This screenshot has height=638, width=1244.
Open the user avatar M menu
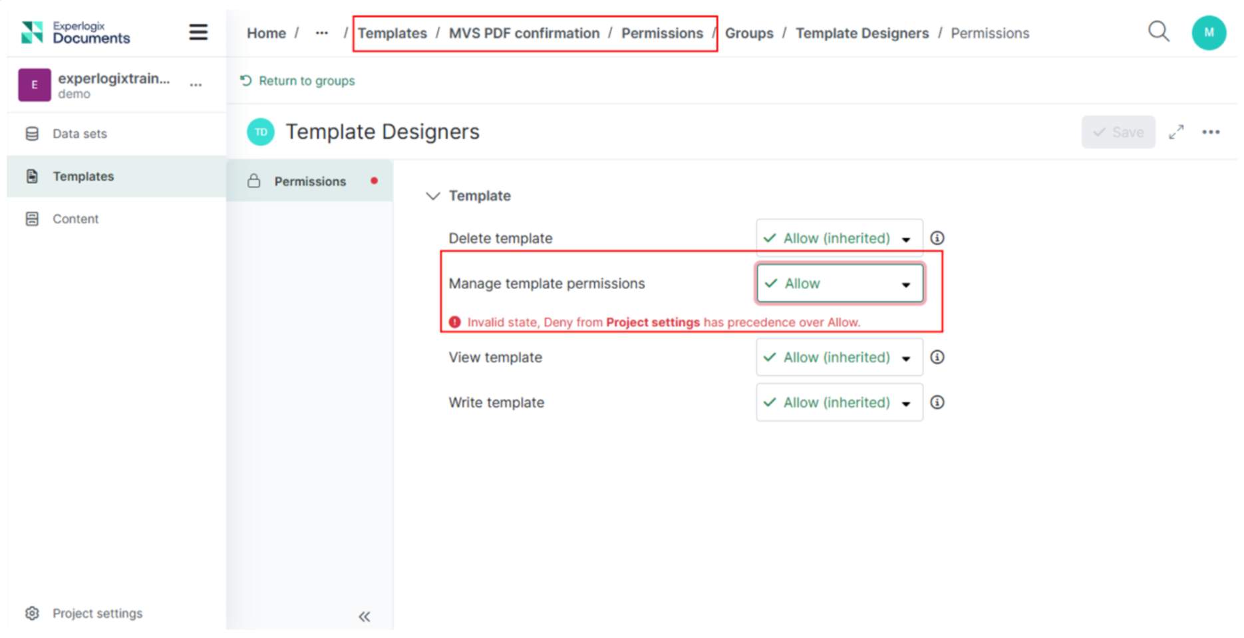click(x=1208, y=33)
